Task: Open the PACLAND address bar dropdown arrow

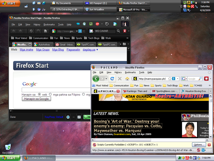Action: point(178,79)
